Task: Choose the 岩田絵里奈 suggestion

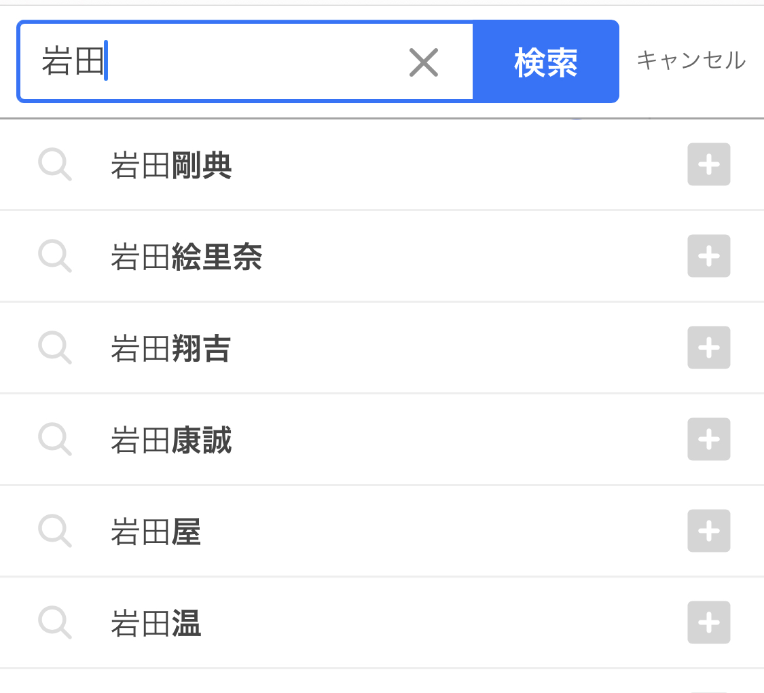Action: 186,257
